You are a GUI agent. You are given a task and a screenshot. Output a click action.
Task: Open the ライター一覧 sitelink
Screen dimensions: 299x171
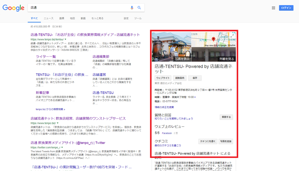click(46, 56)
